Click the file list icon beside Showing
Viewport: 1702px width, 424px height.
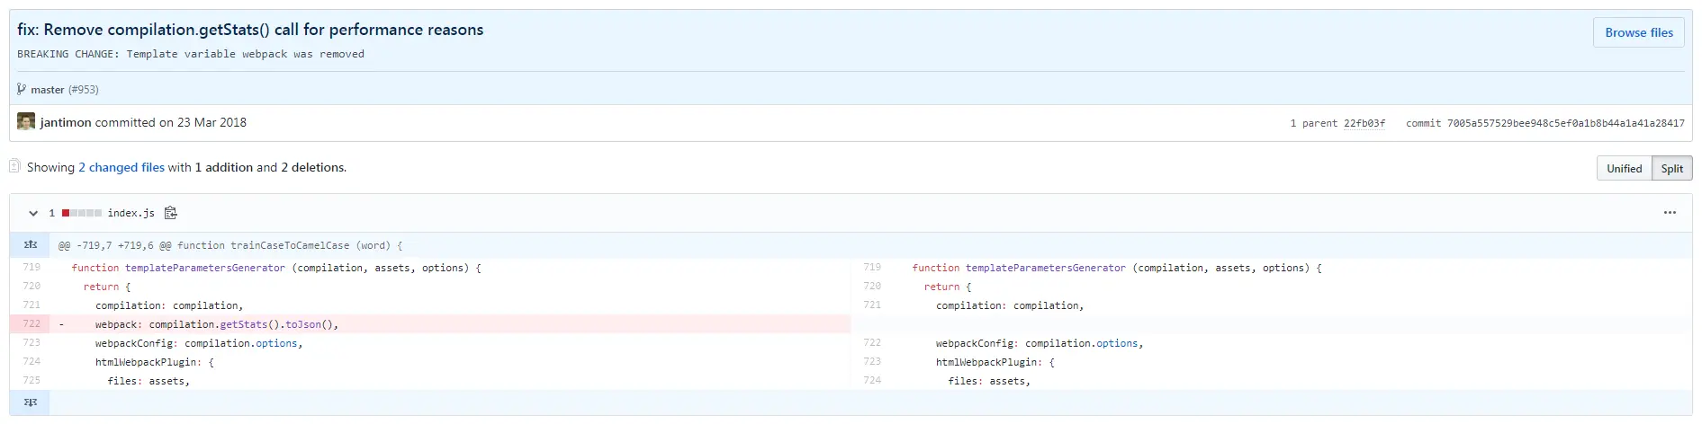[x=14, y=166]
